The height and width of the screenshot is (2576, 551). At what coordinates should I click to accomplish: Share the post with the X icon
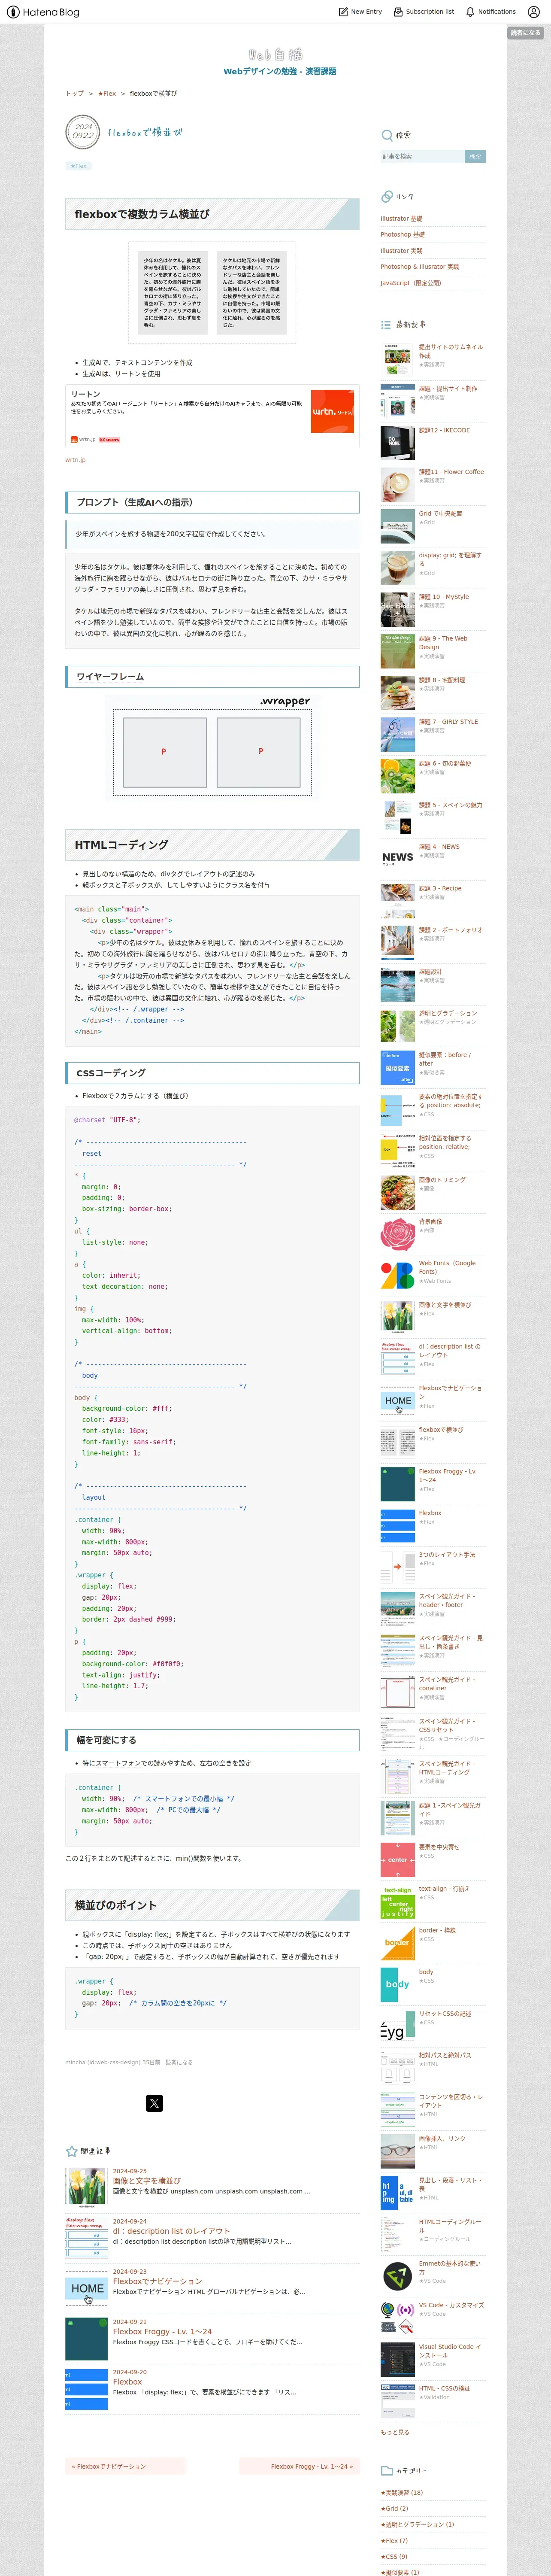pos(154,2103)
